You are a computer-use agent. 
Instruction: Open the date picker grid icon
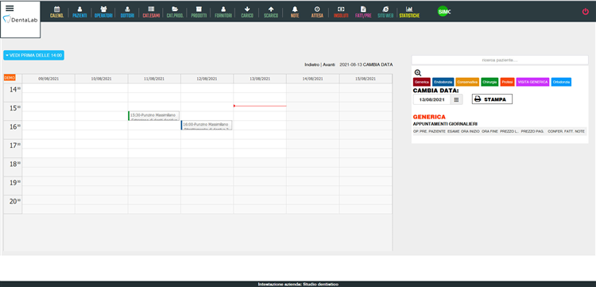click(456, 99)
